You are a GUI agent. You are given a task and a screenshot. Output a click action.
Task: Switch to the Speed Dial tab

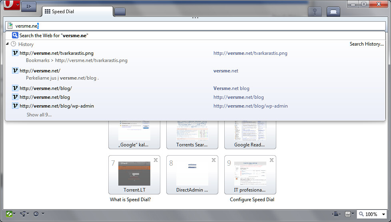[x=78, y=12]
